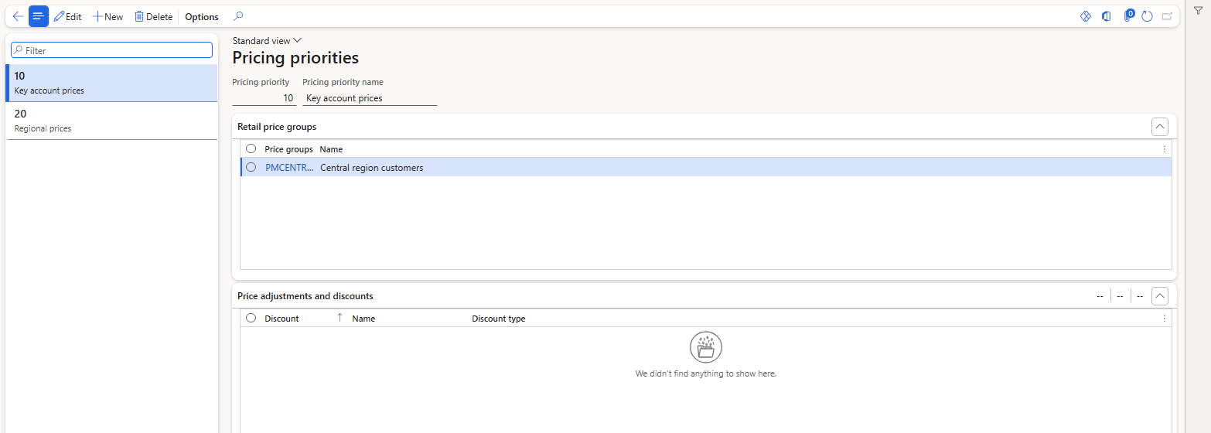Open the PMCENTR price group link
Image resolution: width=1211 pixels, height=433 pixels.
[x=290, y=168]
